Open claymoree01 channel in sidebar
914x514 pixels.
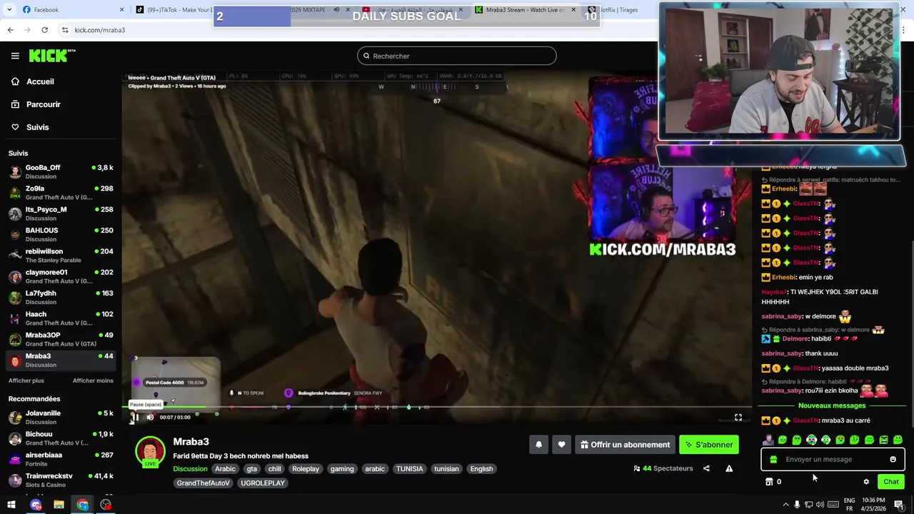point(61,276)
